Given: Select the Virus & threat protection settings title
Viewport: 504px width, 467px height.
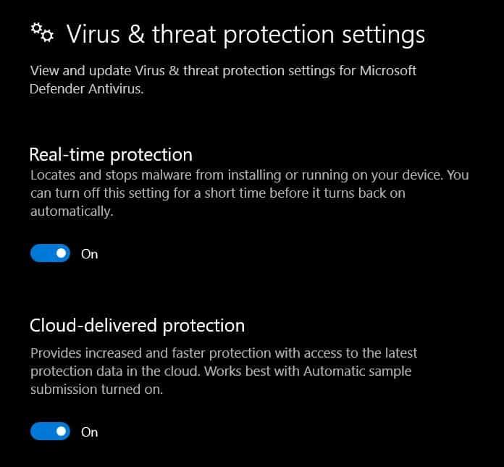Looking at the screenshot, I should (245, 34).
